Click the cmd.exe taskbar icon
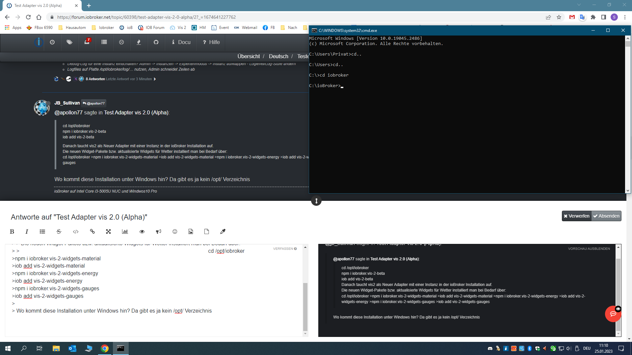632x355 pixels. click(x=120, y=348)
